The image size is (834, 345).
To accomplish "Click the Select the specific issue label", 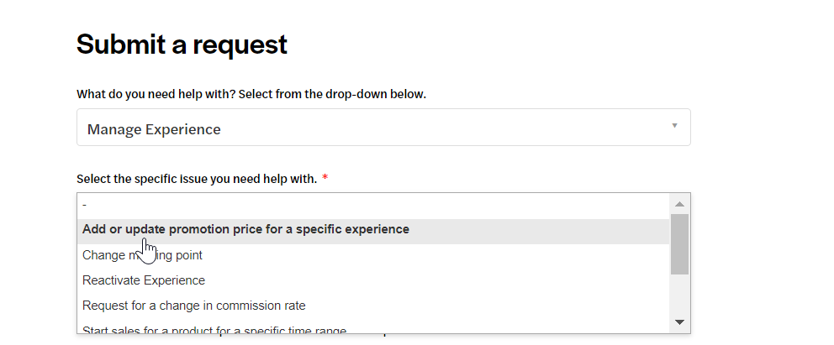I will pos(197,180).
